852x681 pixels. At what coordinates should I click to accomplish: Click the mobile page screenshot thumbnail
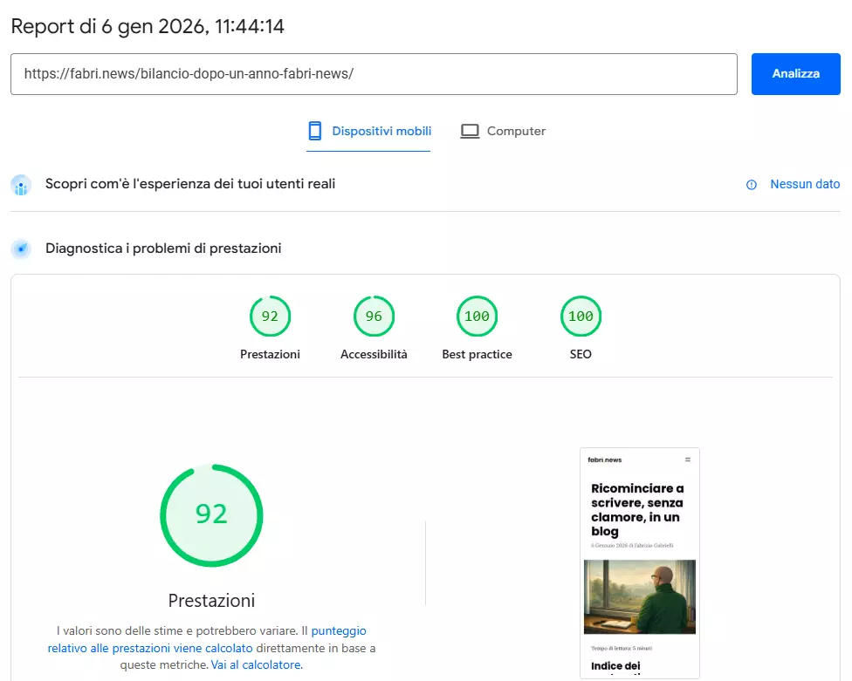tap(640, 562)
